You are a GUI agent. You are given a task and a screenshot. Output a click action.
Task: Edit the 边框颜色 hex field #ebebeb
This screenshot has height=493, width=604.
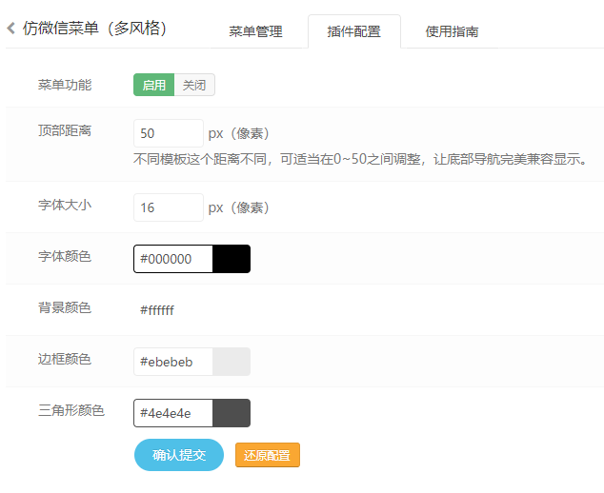[173, 362]
